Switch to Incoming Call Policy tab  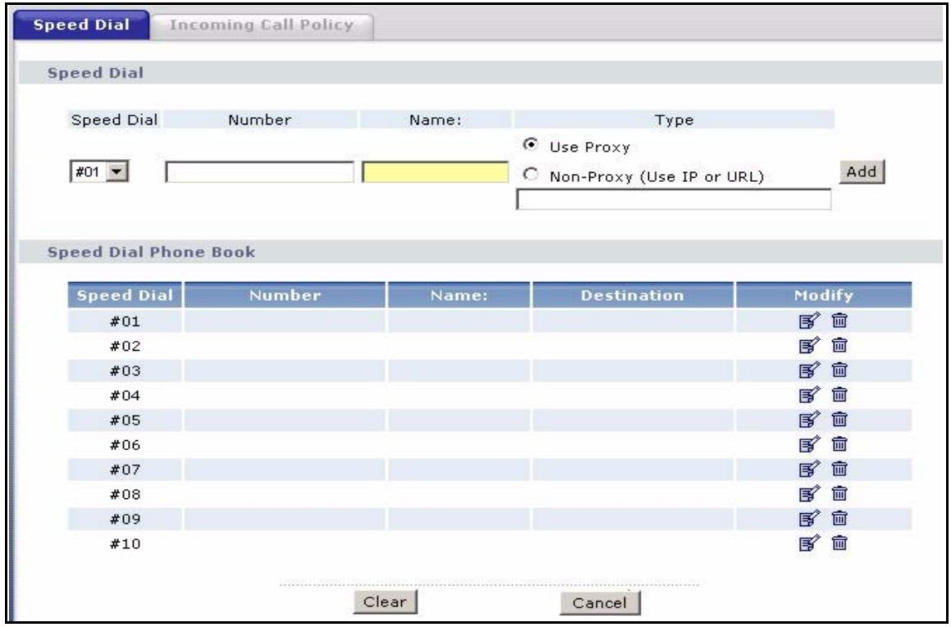point(262,25)
